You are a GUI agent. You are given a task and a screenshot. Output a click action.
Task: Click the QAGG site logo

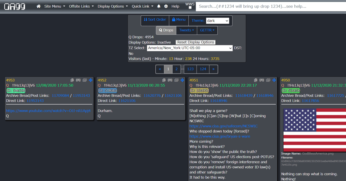(15, 6)
